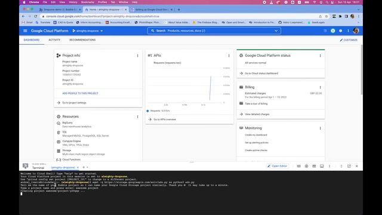Viewport: 382px width, 215px height.
Task: Open the header more-options vertical dots
Action: [348, 30]
